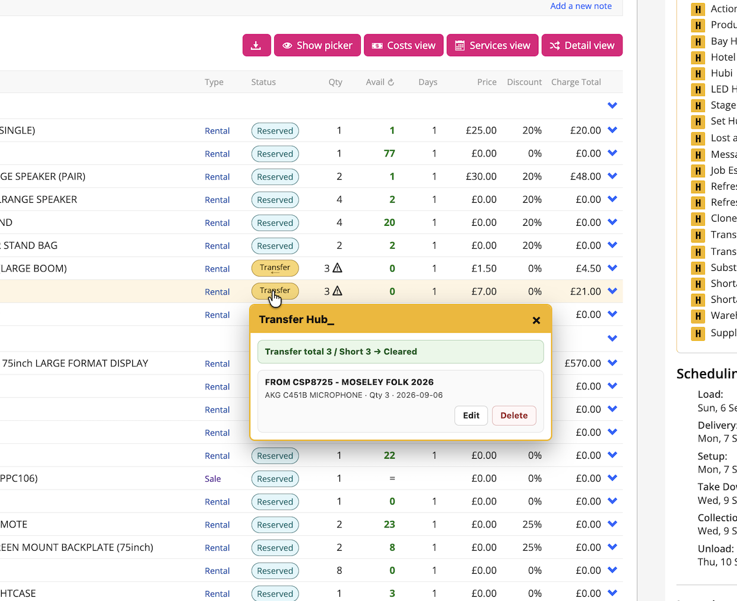The height and width of the screenshot is (601, 737).
Task: Click the Transfer status on the £21.00 row
Action: point(275,291)
